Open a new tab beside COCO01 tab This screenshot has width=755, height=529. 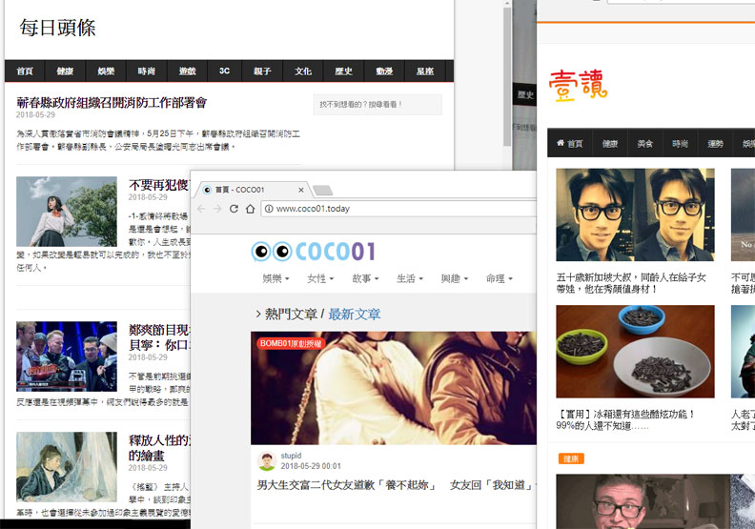tap(322, 191)
